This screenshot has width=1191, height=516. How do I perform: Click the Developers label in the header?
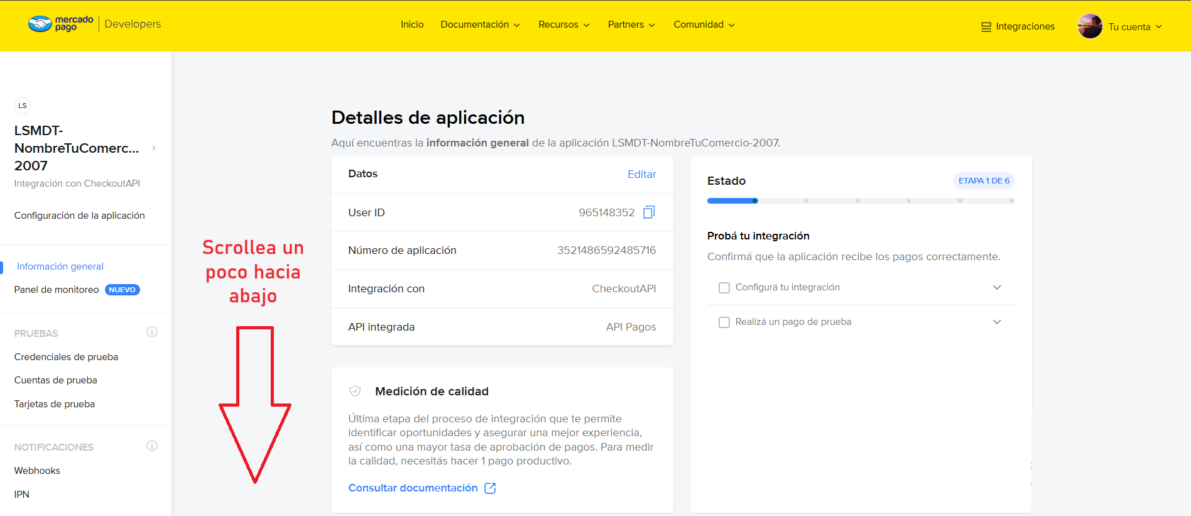(133, 24)
